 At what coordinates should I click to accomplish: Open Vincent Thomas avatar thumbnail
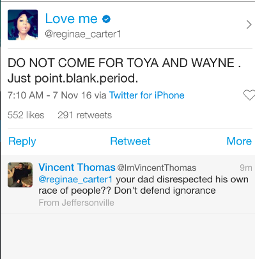coord(20,175)
